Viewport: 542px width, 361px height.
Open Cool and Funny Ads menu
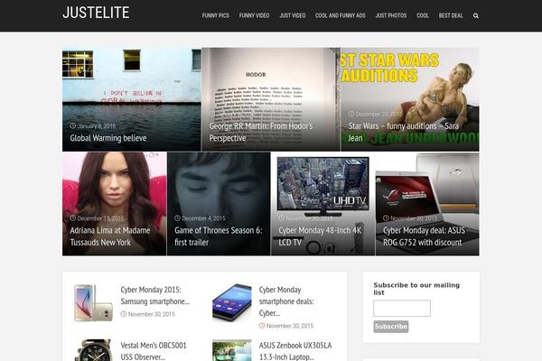tap(341, 15)
